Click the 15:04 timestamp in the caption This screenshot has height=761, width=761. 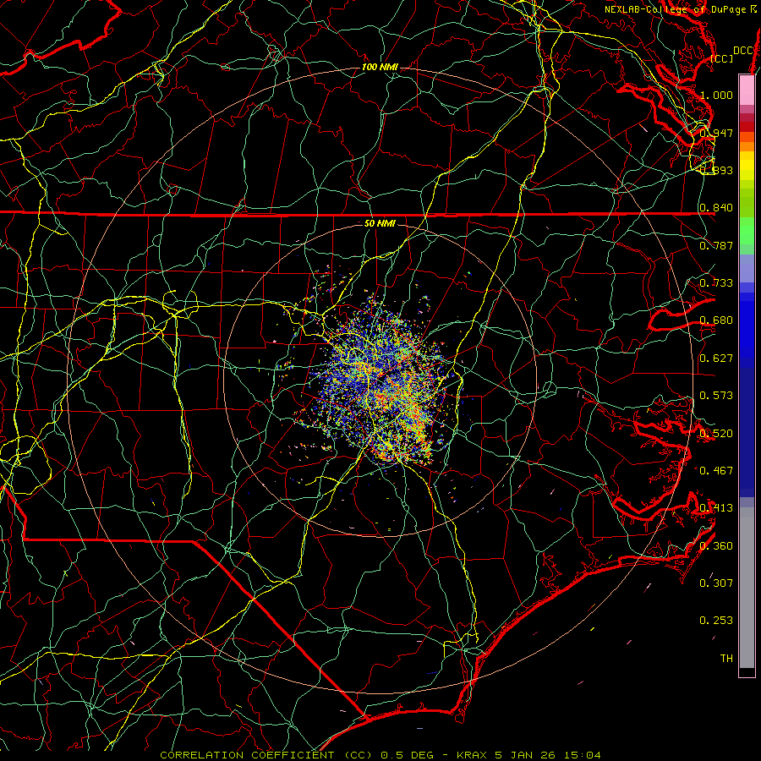(583, 755)
